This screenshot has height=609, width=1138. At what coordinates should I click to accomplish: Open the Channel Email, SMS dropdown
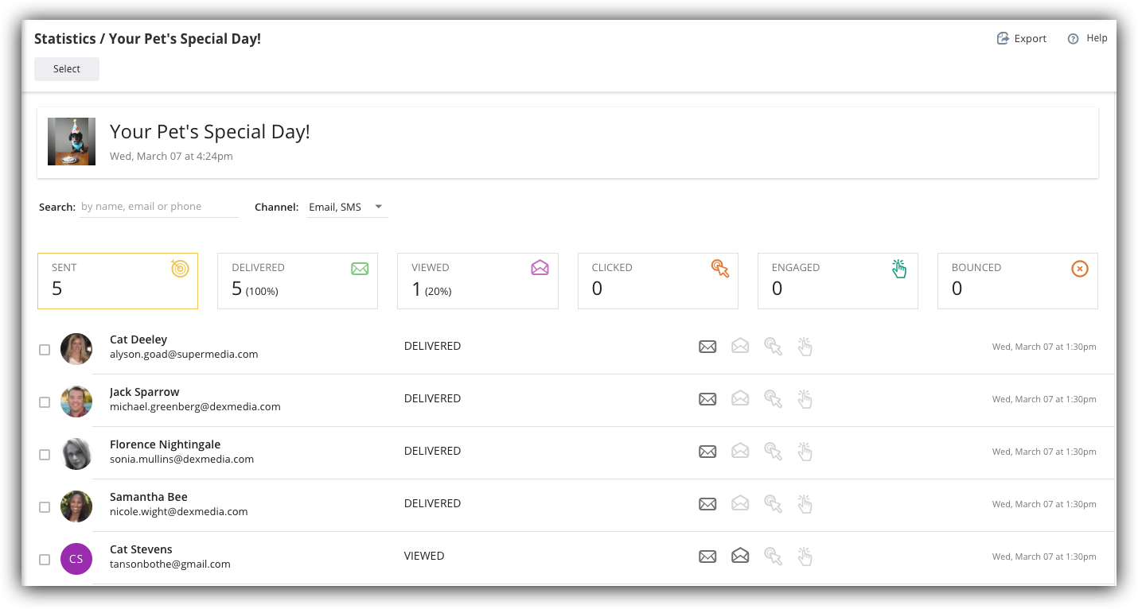coord(348,207)
